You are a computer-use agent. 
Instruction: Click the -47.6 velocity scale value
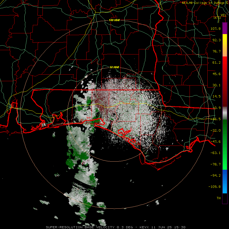(x=216, y=142)
